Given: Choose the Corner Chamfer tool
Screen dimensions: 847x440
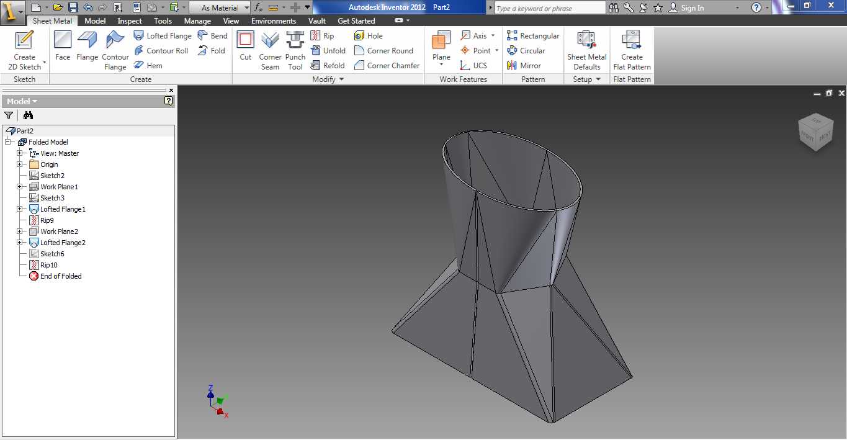Looking at the screenshot, I should tap(387, 66).
